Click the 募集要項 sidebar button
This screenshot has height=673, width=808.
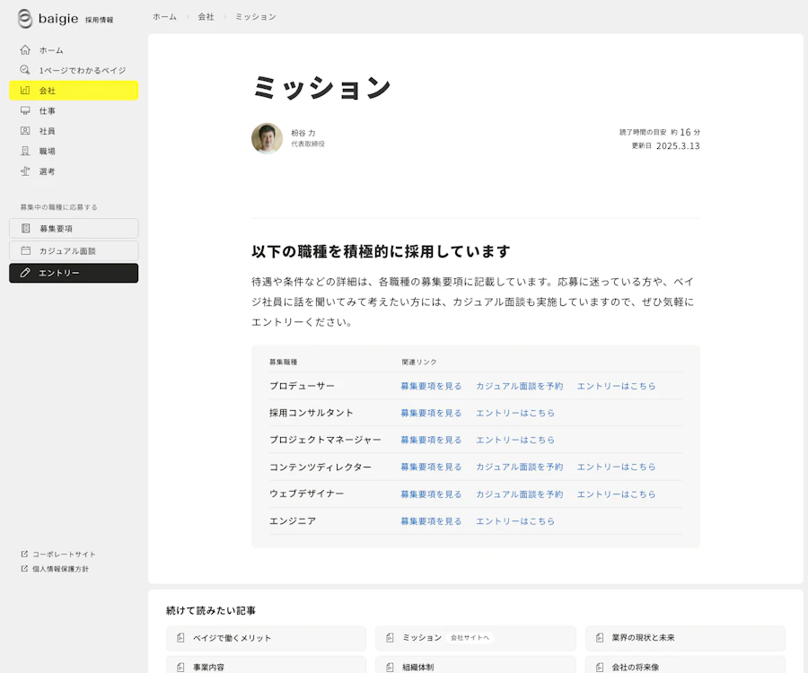point(74,228)
